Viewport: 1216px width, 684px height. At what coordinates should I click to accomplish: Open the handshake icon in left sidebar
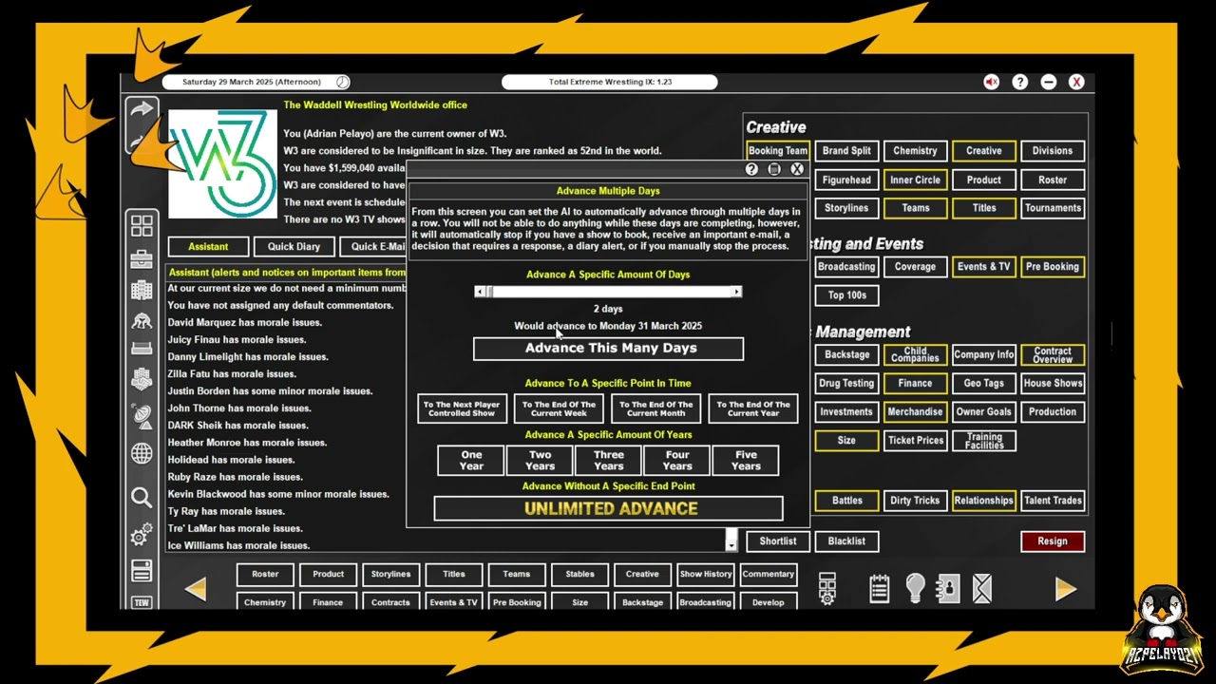point(142,380)
